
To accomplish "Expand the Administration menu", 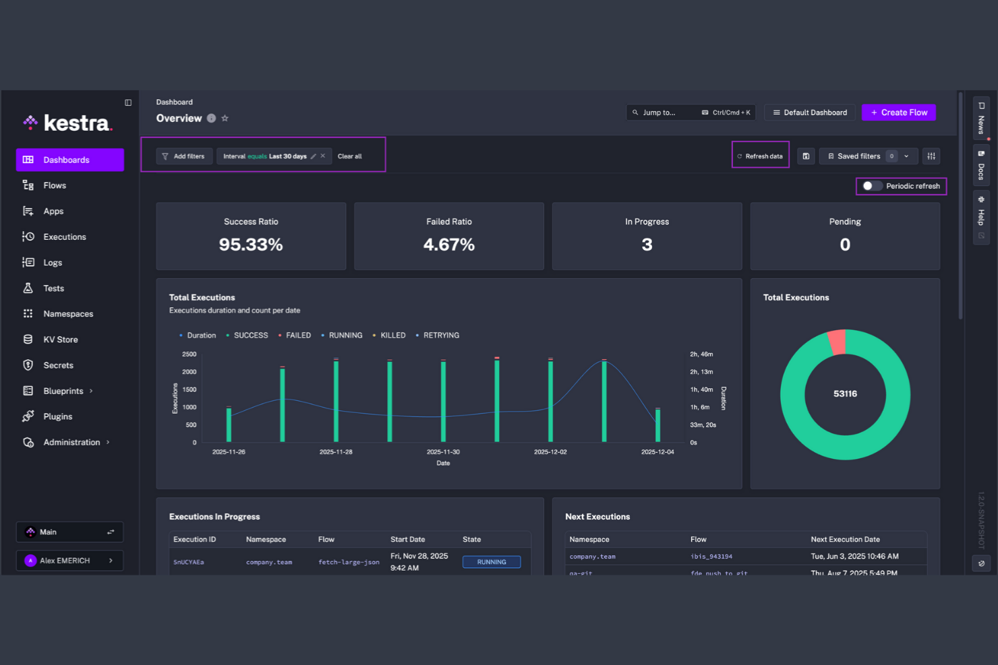I will (x=71, y=442).
